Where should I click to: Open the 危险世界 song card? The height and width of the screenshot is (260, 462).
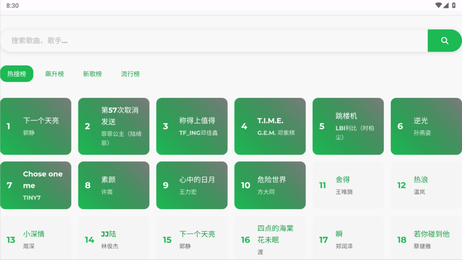coord(270,185)
